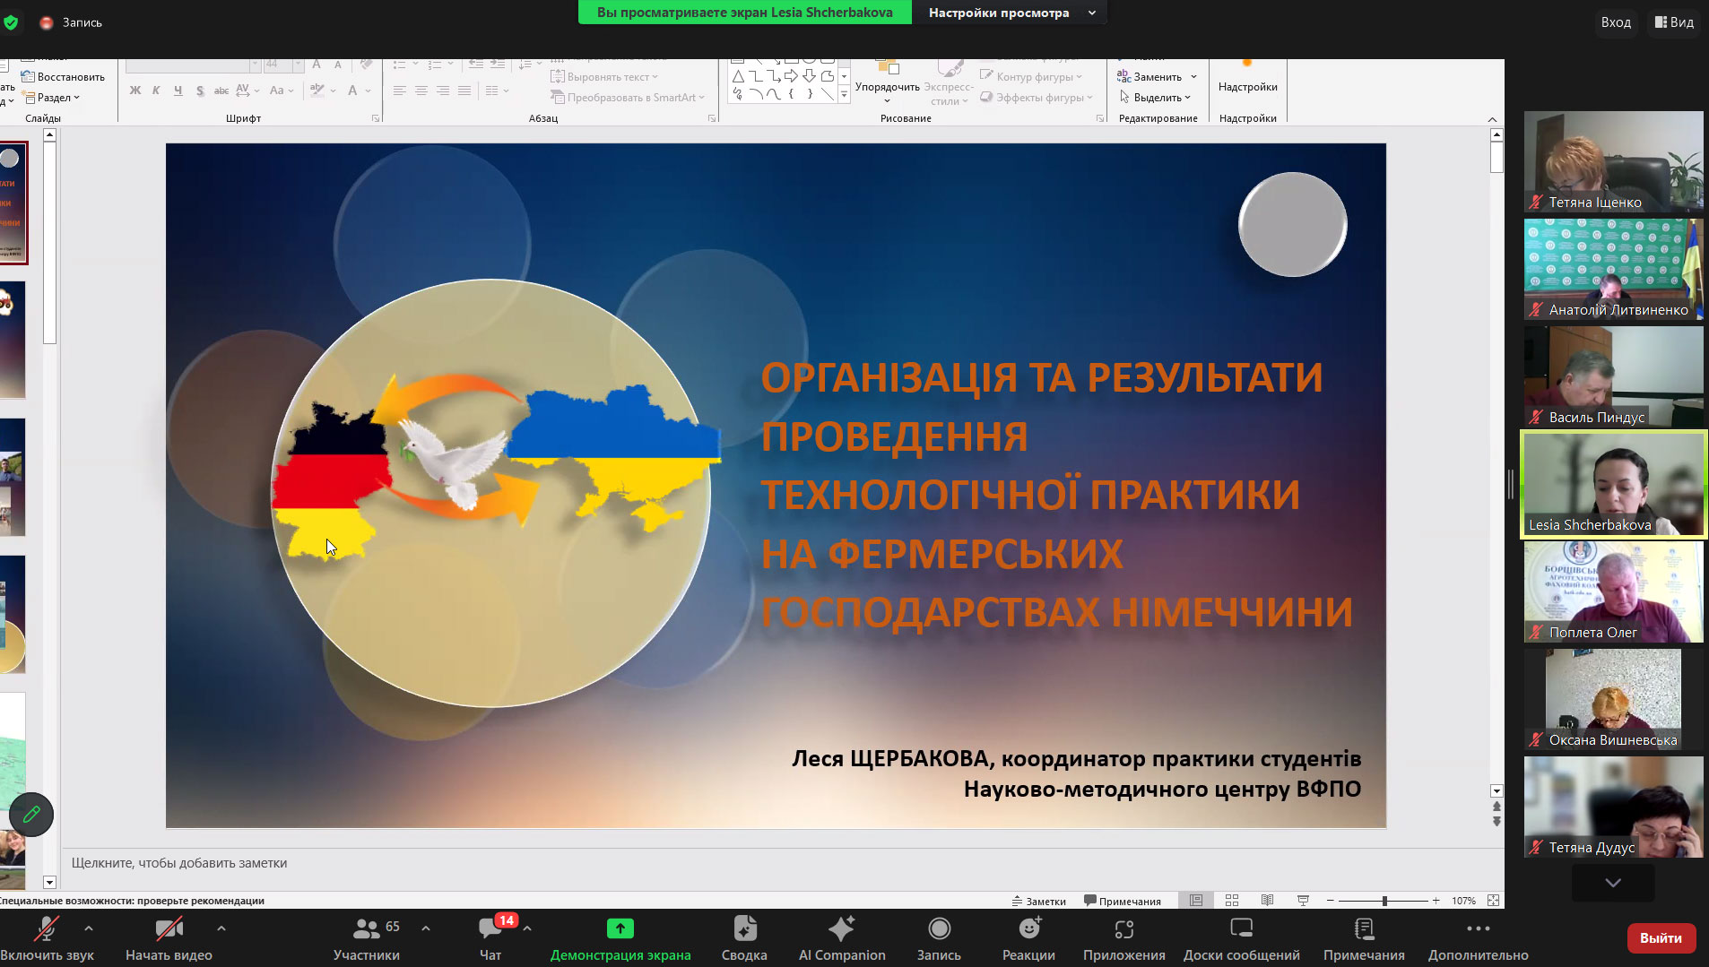This screenshot has height=967, width=1709.
Task: Switch to Normal view in status bar
Action: pos(1196,901)
